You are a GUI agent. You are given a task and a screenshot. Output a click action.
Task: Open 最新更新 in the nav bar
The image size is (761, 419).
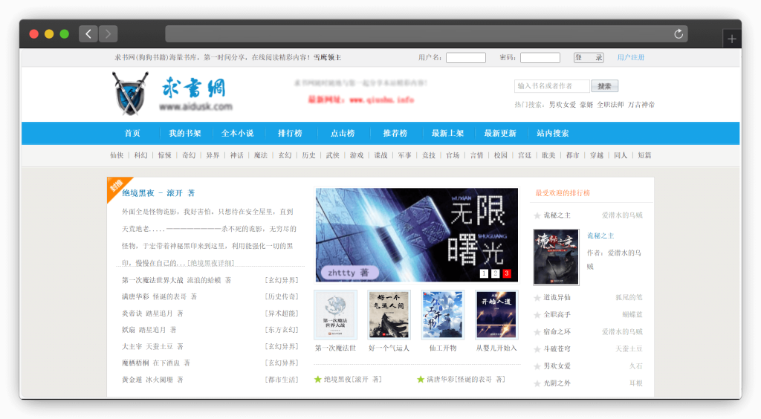[x=500, y=134]
